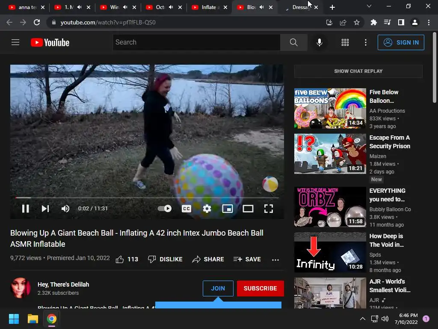Mute audio on the 'Win' tab
The height and width of the screenshot is (329, 438).
click(125, 7)
